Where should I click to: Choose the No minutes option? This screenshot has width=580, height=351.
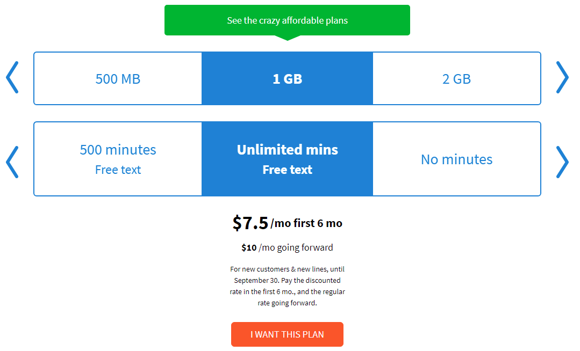(x=456, y=159)
